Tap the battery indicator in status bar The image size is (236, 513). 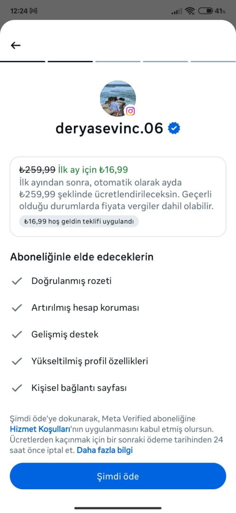(x=211, y=11)
